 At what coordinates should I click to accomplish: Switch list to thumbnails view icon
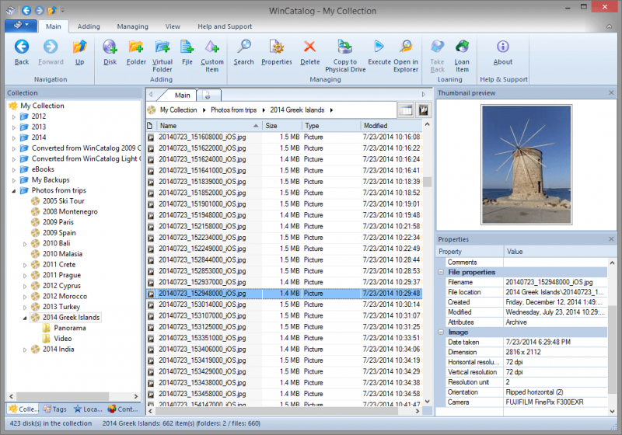tap(423, 110)
